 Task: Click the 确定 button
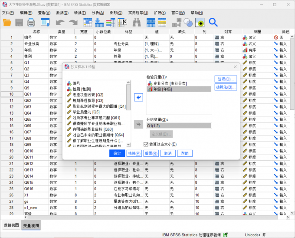click(x=117, y=153)
